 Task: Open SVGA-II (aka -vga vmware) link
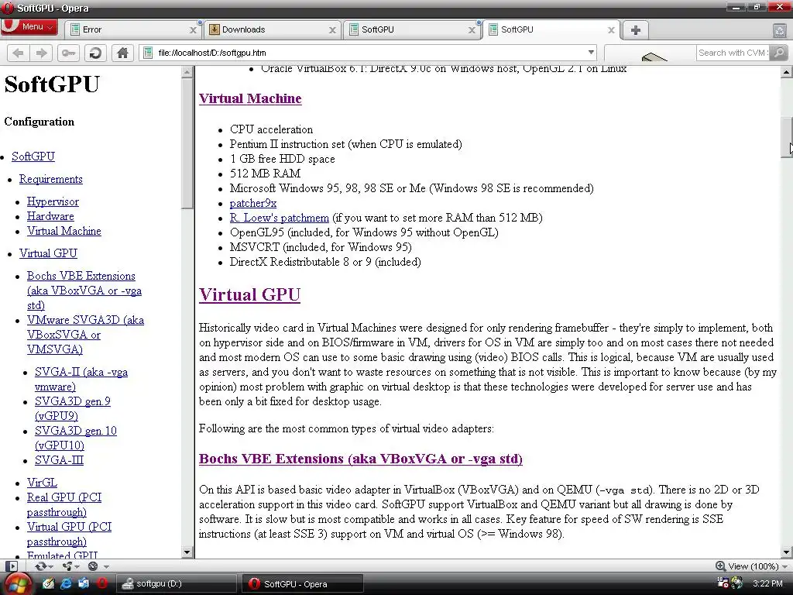point(81,379)
